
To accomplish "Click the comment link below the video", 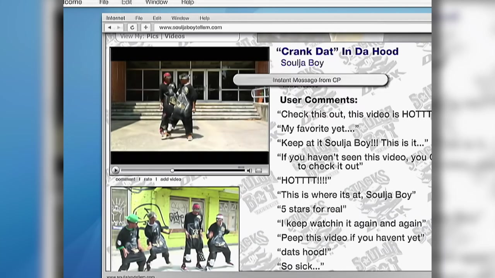I will point(125,179).
